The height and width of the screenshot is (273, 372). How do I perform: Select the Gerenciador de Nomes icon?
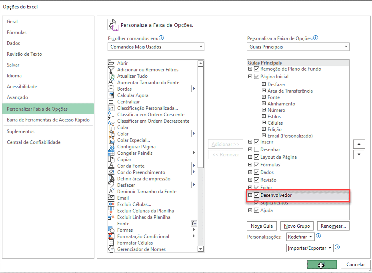coord(111,249)
